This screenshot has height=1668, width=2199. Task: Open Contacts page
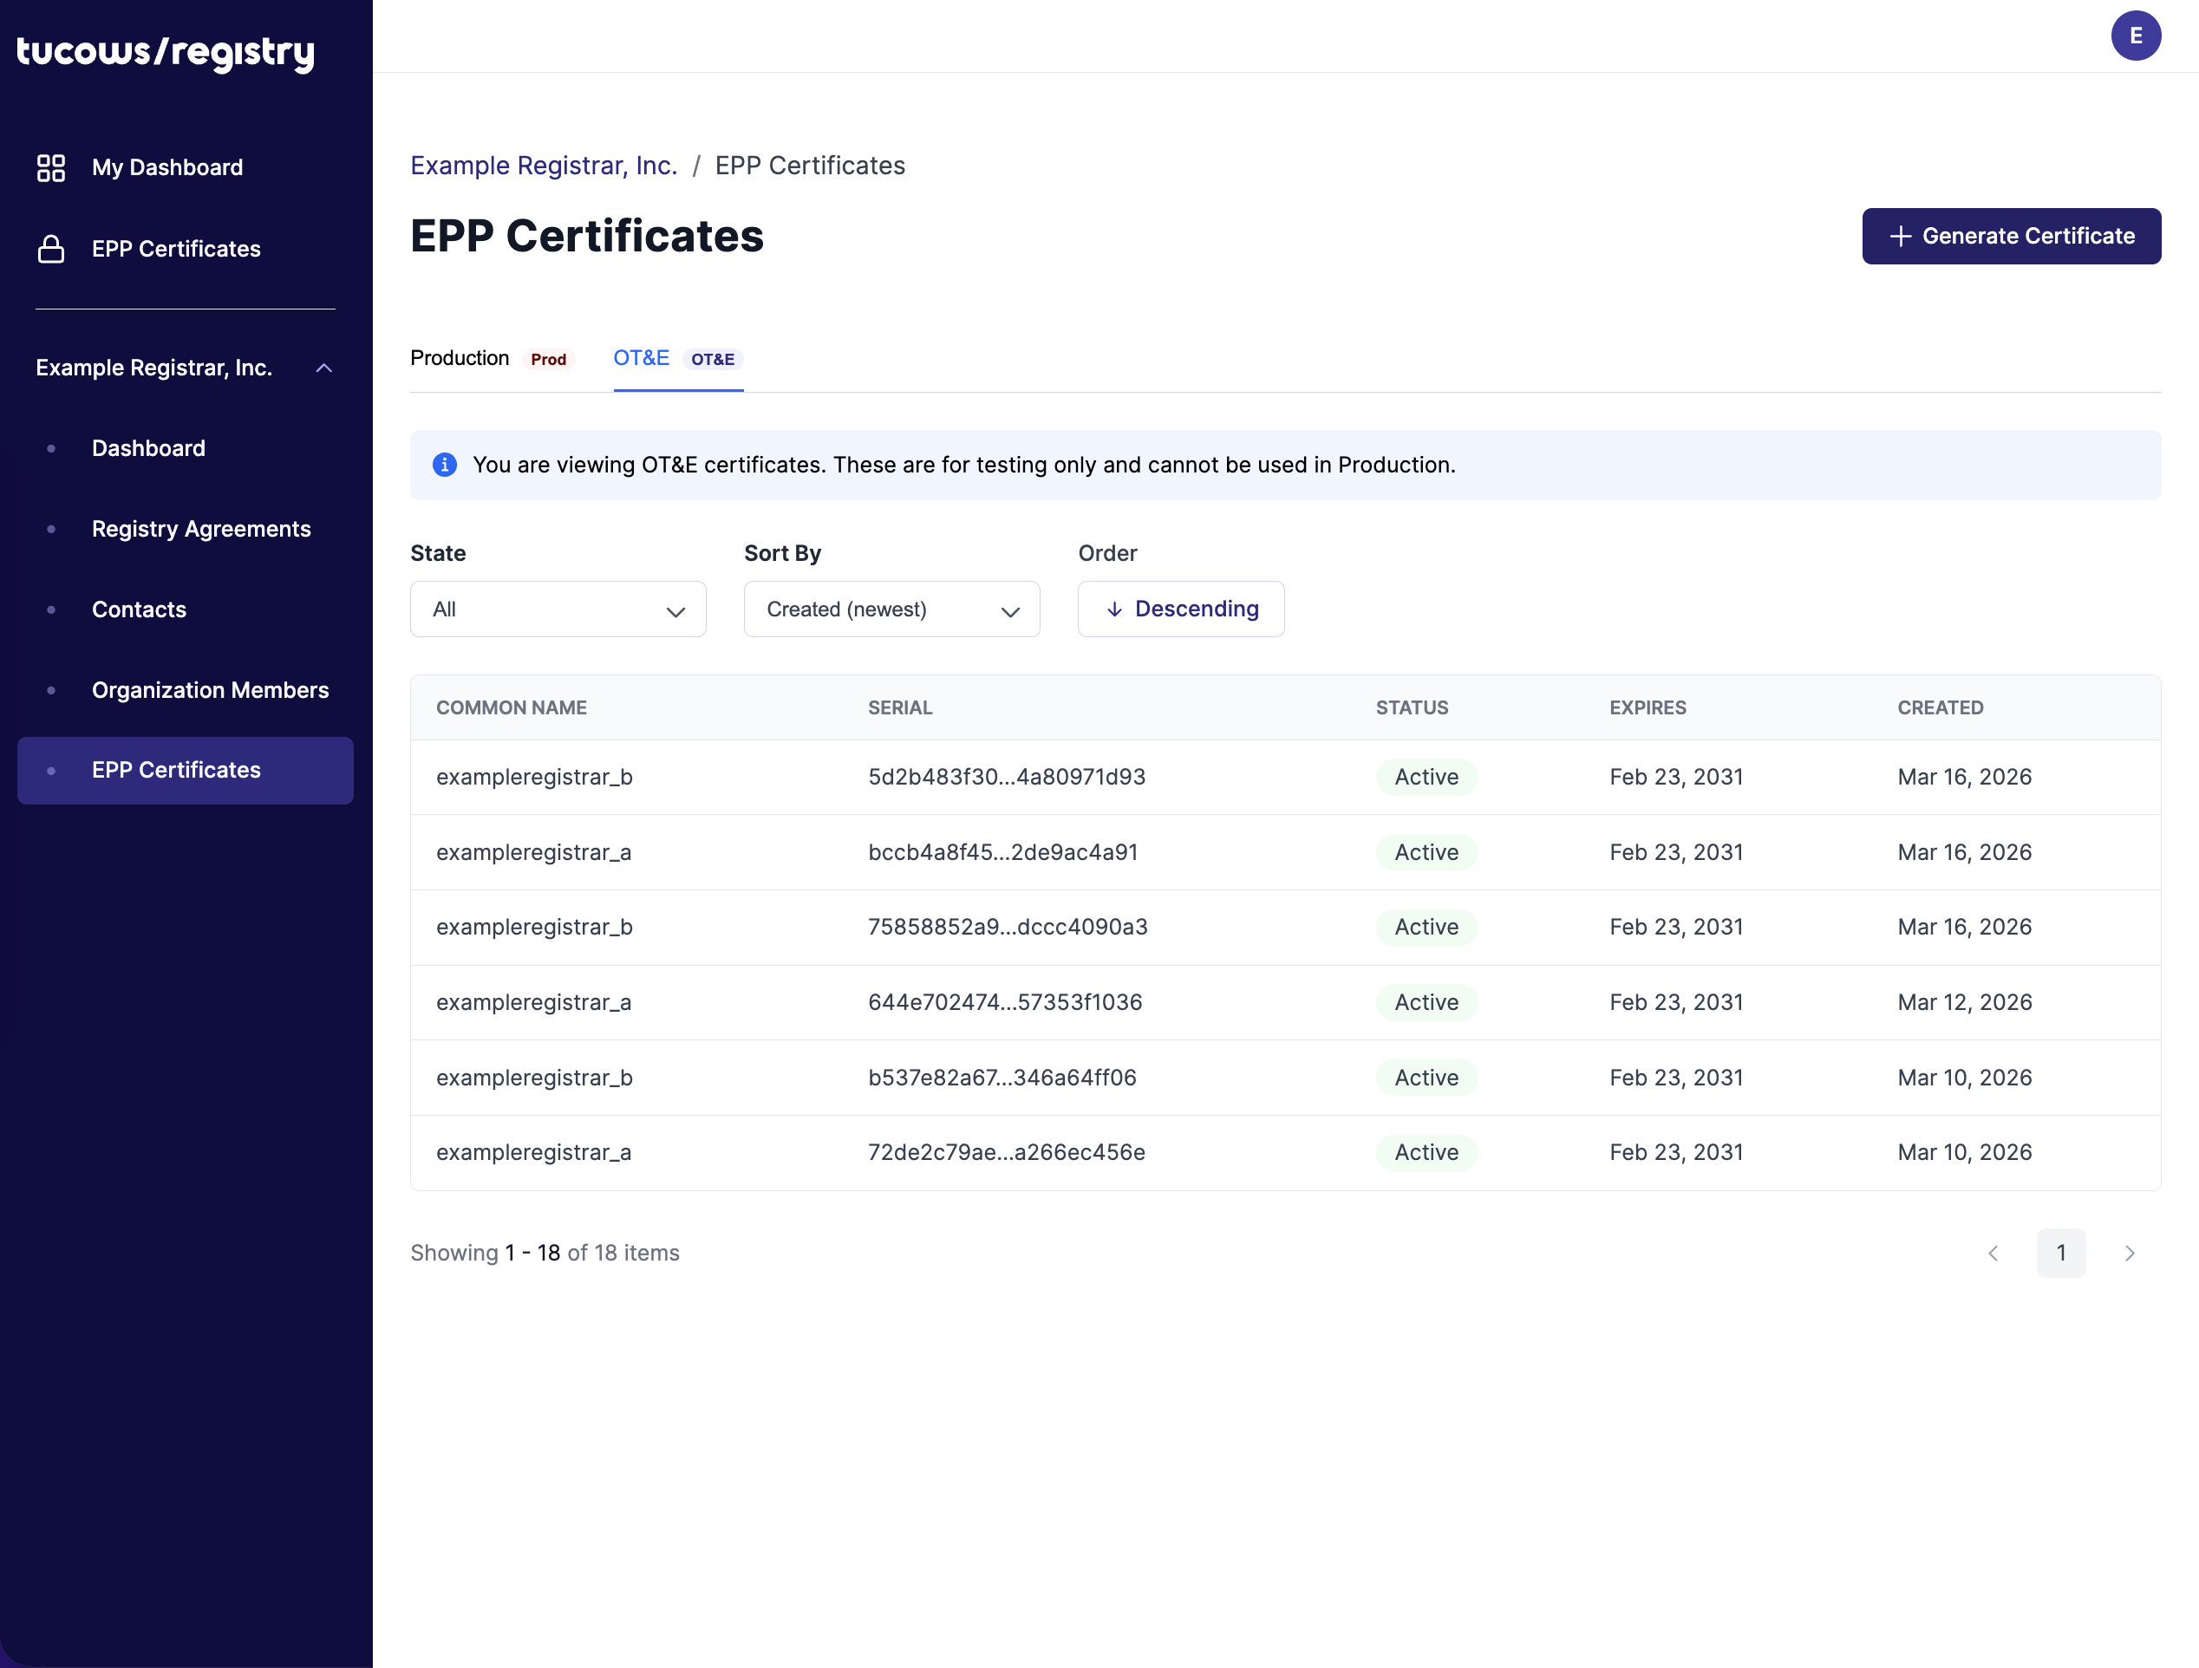[x=140, y=609]
